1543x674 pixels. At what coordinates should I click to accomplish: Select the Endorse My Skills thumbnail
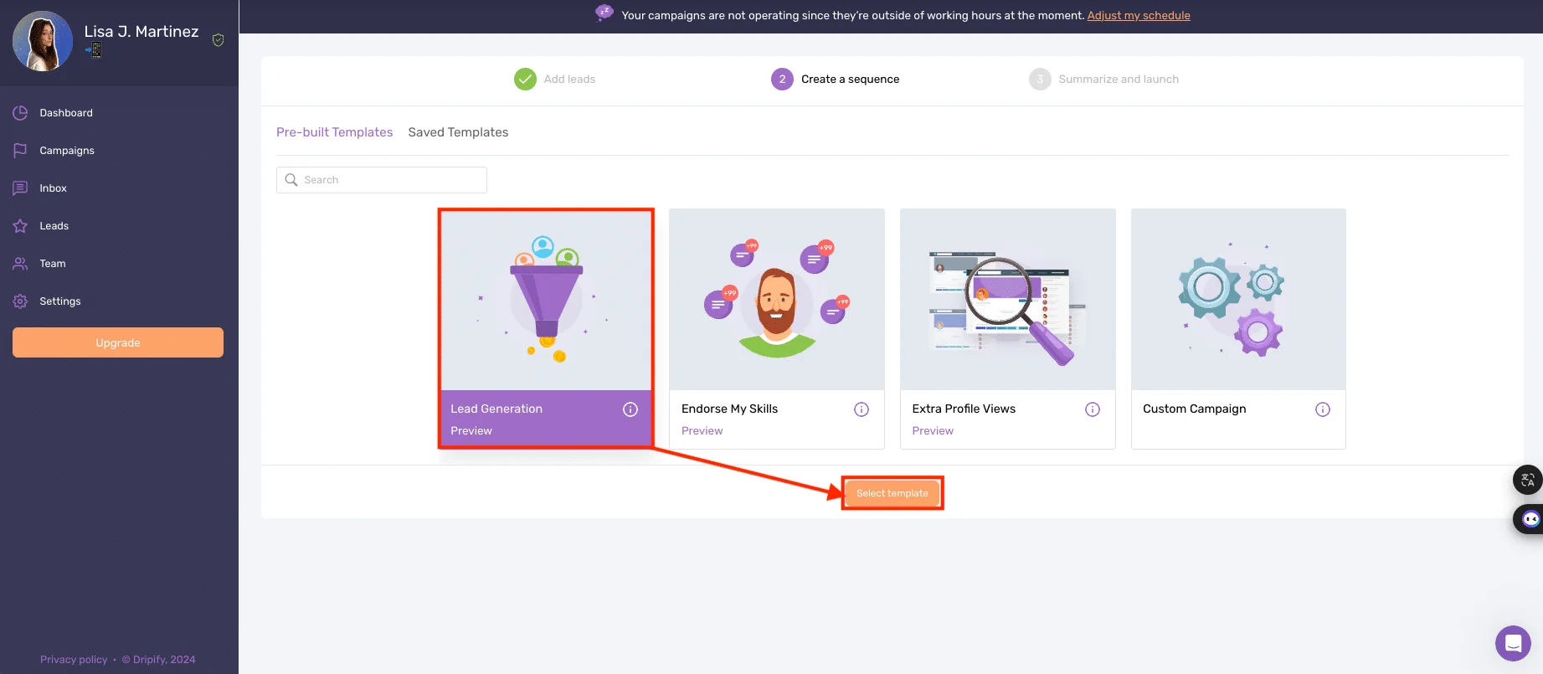point(777,300)
